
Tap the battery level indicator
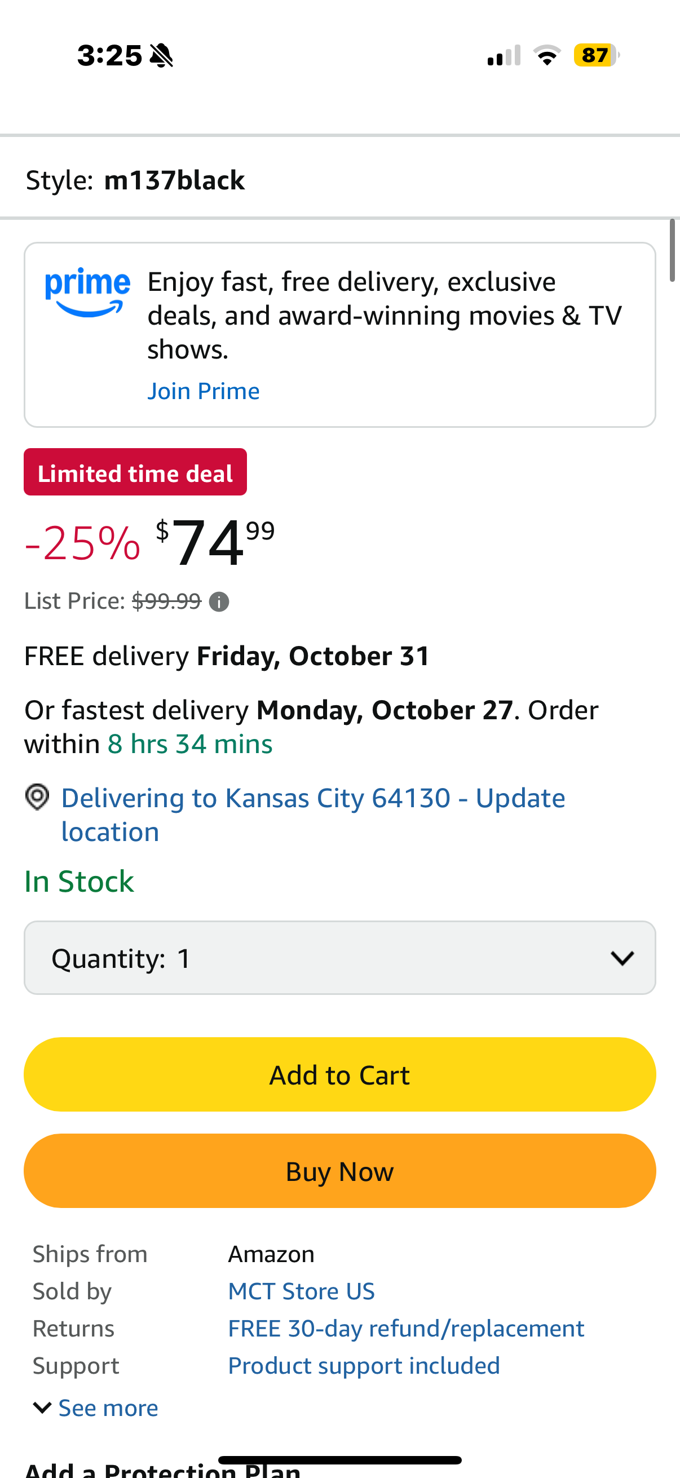click(595, 56)
